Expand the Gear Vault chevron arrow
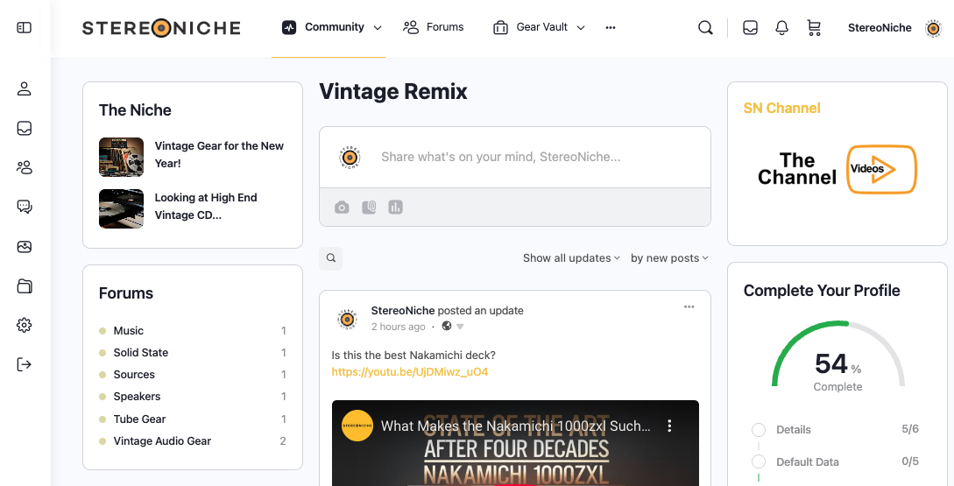Screen dimensions: 954x486 point(581,28)
